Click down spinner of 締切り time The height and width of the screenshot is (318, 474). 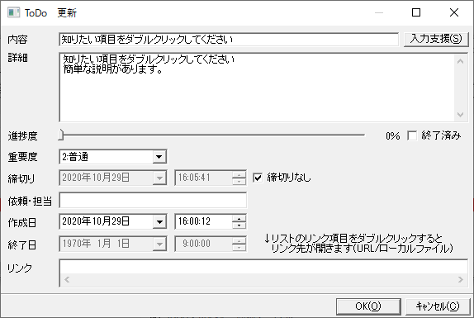point(239,182)
